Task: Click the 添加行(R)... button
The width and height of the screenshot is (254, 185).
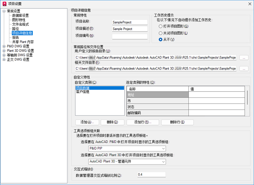Action: (143, 122)
